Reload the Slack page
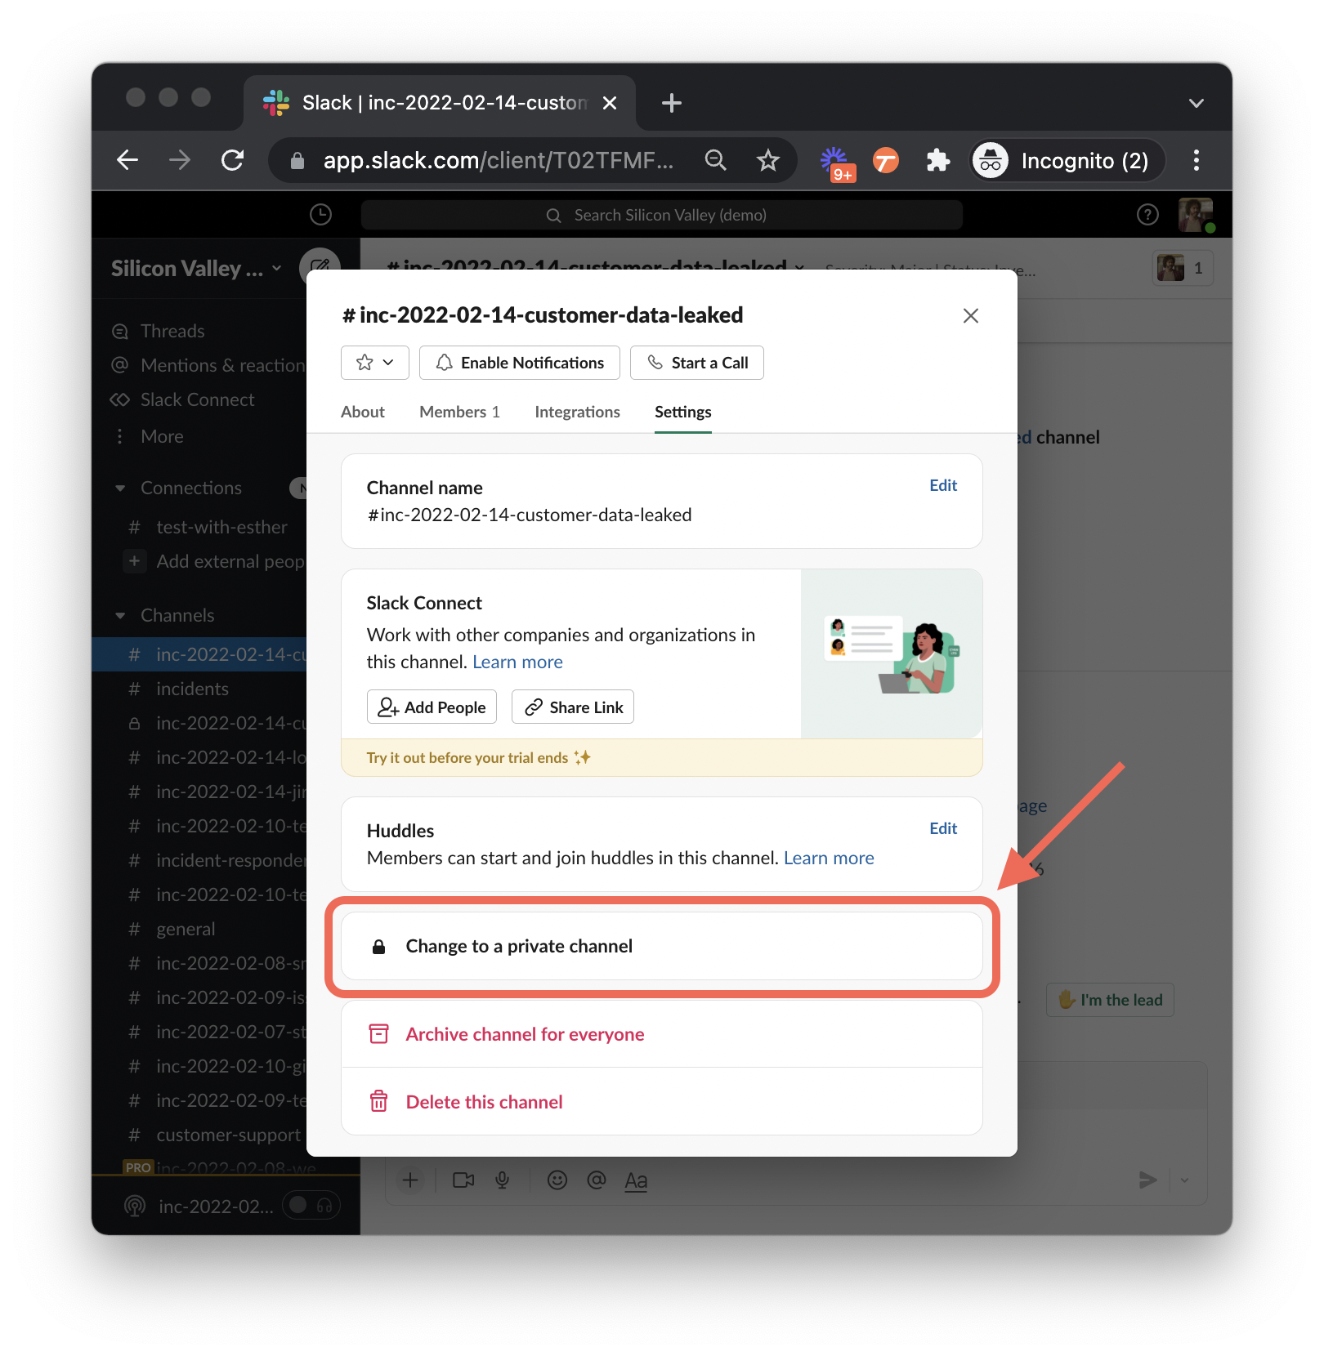The width and height of the screenshot is (1324, 1356). (x=233, y=160)
